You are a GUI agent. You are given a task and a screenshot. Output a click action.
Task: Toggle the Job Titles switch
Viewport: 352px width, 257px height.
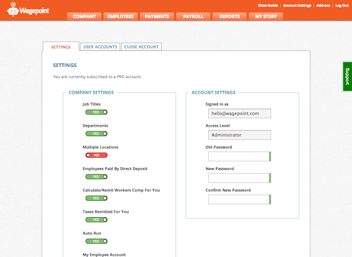coord(96,111)
